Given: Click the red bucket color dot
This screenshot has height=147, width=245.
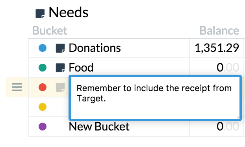Looking at the screenshot, I should click(43, 87).
